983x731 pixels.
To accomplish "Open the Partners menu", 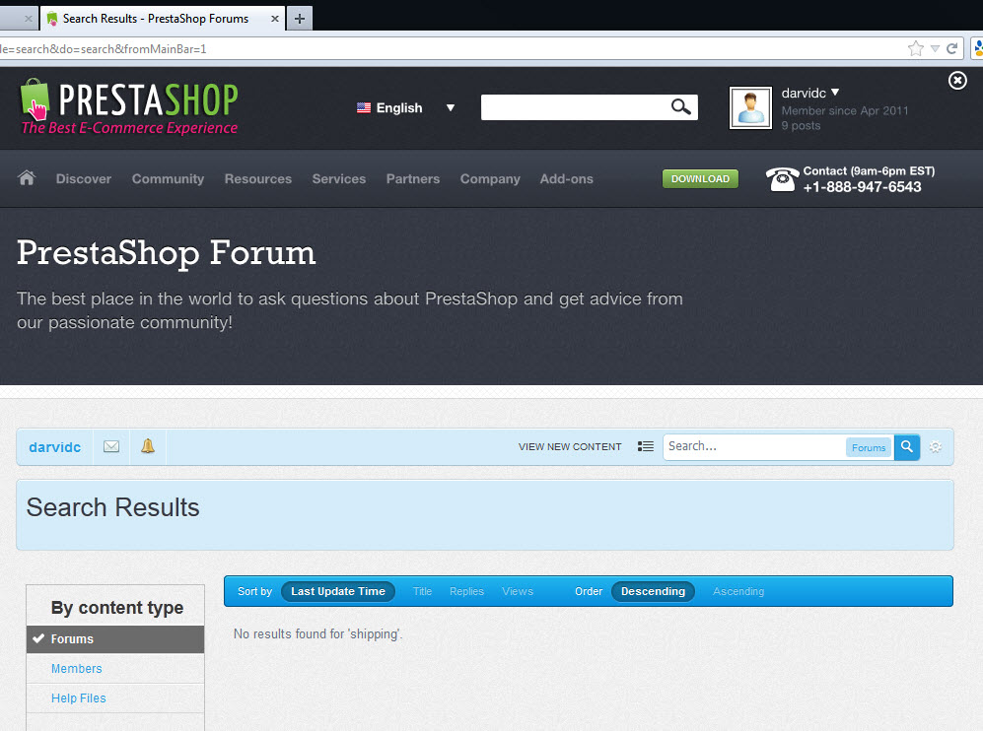I will (412, 178).
